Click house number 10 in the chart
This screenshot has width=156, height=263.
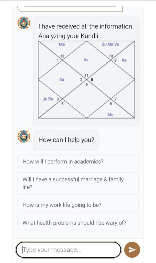(111, 56)
